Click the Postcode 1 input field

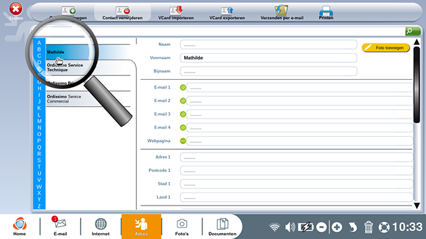coord(296,170)
